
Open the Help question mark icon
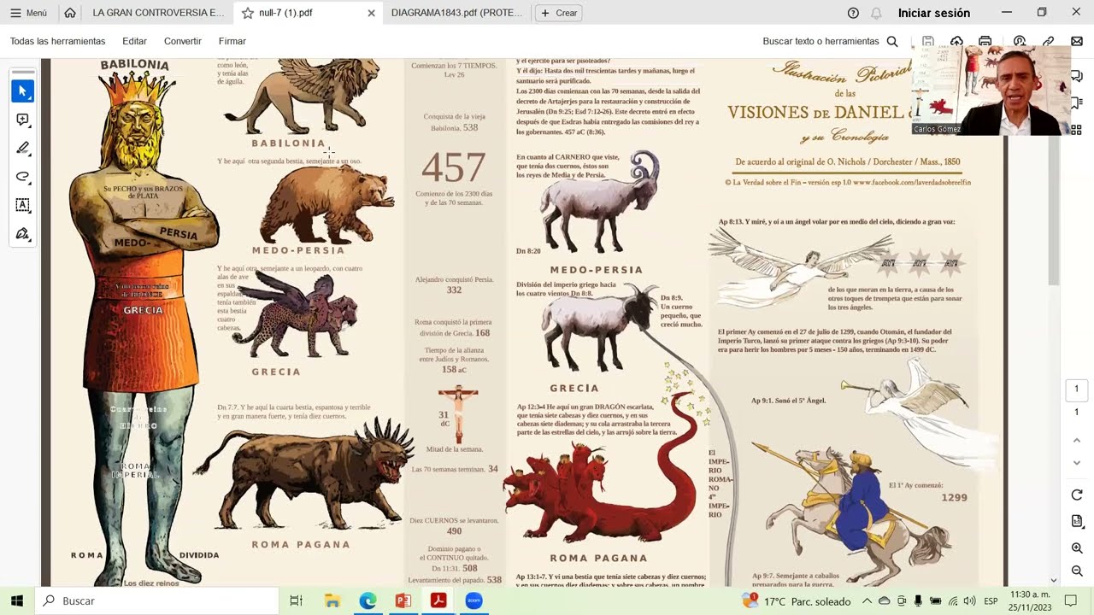click(x=853, y=13)
